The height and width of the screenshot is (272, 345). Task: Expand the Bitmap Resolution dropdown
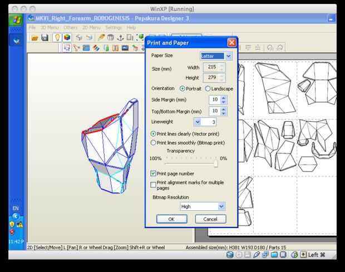(221, 206)
